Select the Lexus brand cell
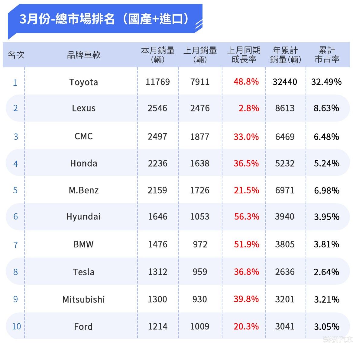The height and width of the screenshot is (343, 353). point(84,108)
